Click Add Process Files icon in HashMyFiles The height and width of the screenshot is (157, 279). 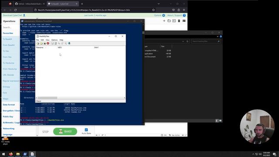[x=44, y=44]
